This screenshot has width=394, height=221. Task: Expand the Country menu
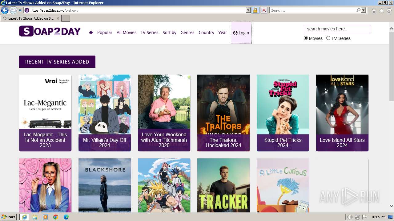pyautogui.click(x=206, y=33)
